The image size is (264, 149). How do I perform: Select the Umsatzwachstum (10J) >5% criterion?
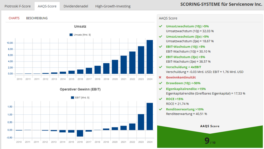187,26
